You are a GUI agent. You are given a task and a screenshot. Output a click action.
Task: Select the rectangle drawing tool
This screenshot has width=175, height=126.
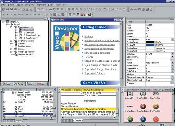15,14
